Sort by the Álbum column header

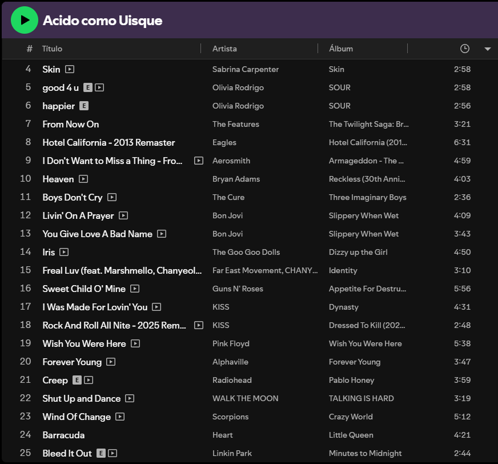pyautogui.click(x=341, y=49)
